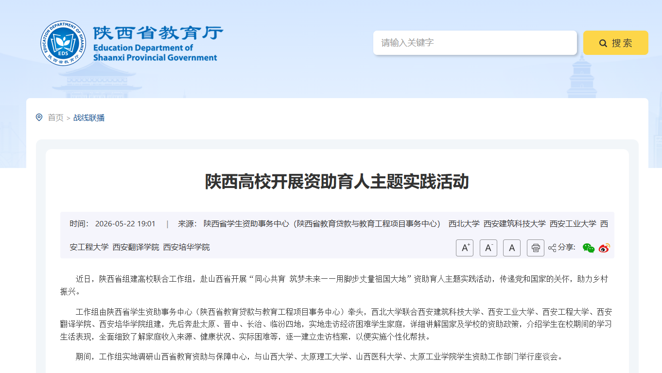The width and height of the screenshot is (662, 373).
Task: Click the yellow 搜索 button
Action: point(616,43)
